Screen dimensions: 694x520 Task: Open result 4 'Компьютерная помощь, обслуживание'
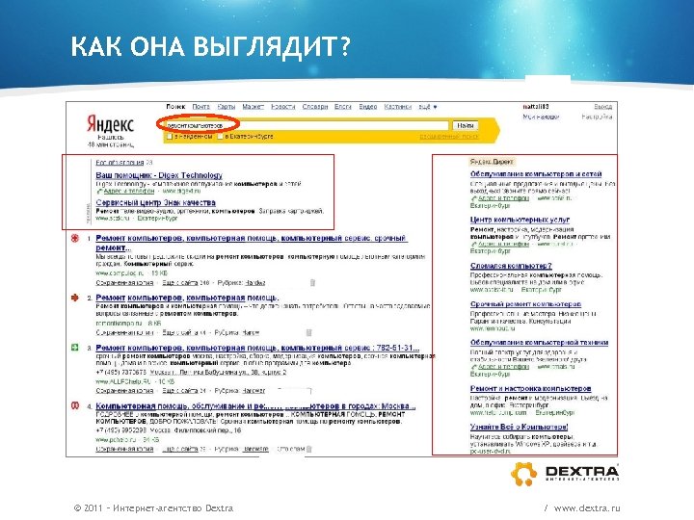(255, 405)
